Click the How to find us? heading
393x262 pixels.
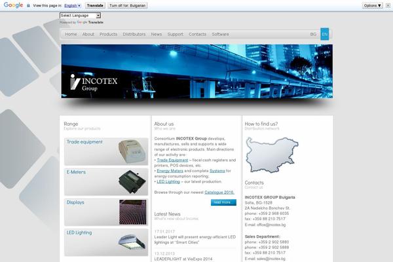(x=261, y=124)
